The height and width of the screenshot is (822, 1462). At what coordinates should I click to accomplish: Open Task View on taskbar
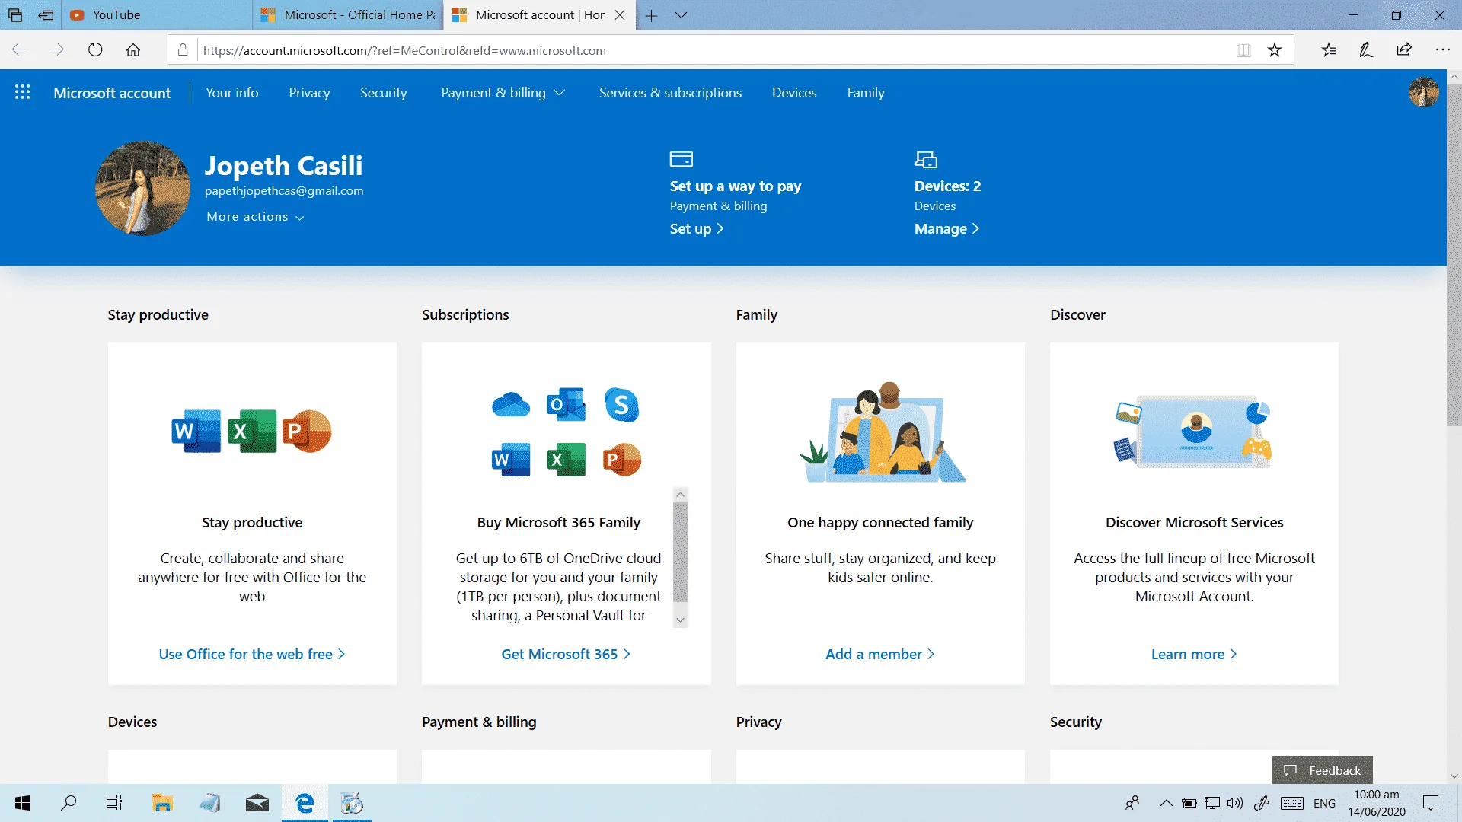(114, 803)
